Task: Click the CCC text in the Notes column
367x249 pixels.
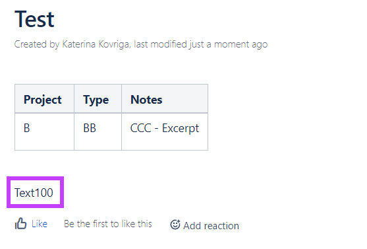Action: coord(140,128)
